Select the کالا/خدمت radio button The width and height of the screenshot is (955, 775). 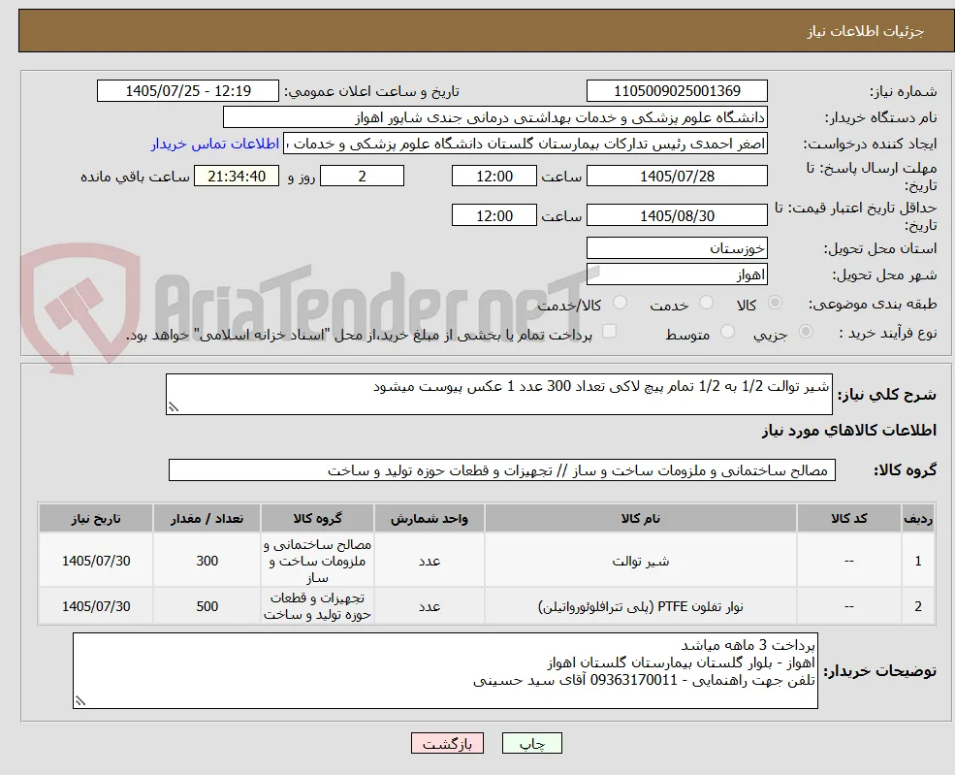tap(620, 303)
